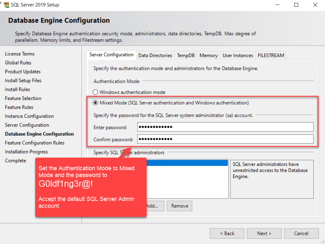Viewport: 325px width, 244px height.
Task: Switch to the Memory tab
Action: pos(208,55)
